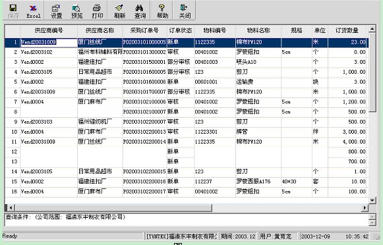Open the 查询 (Query) binoculars icon
This screenshot has height=245, width=383.
click(x=140, y=11)
